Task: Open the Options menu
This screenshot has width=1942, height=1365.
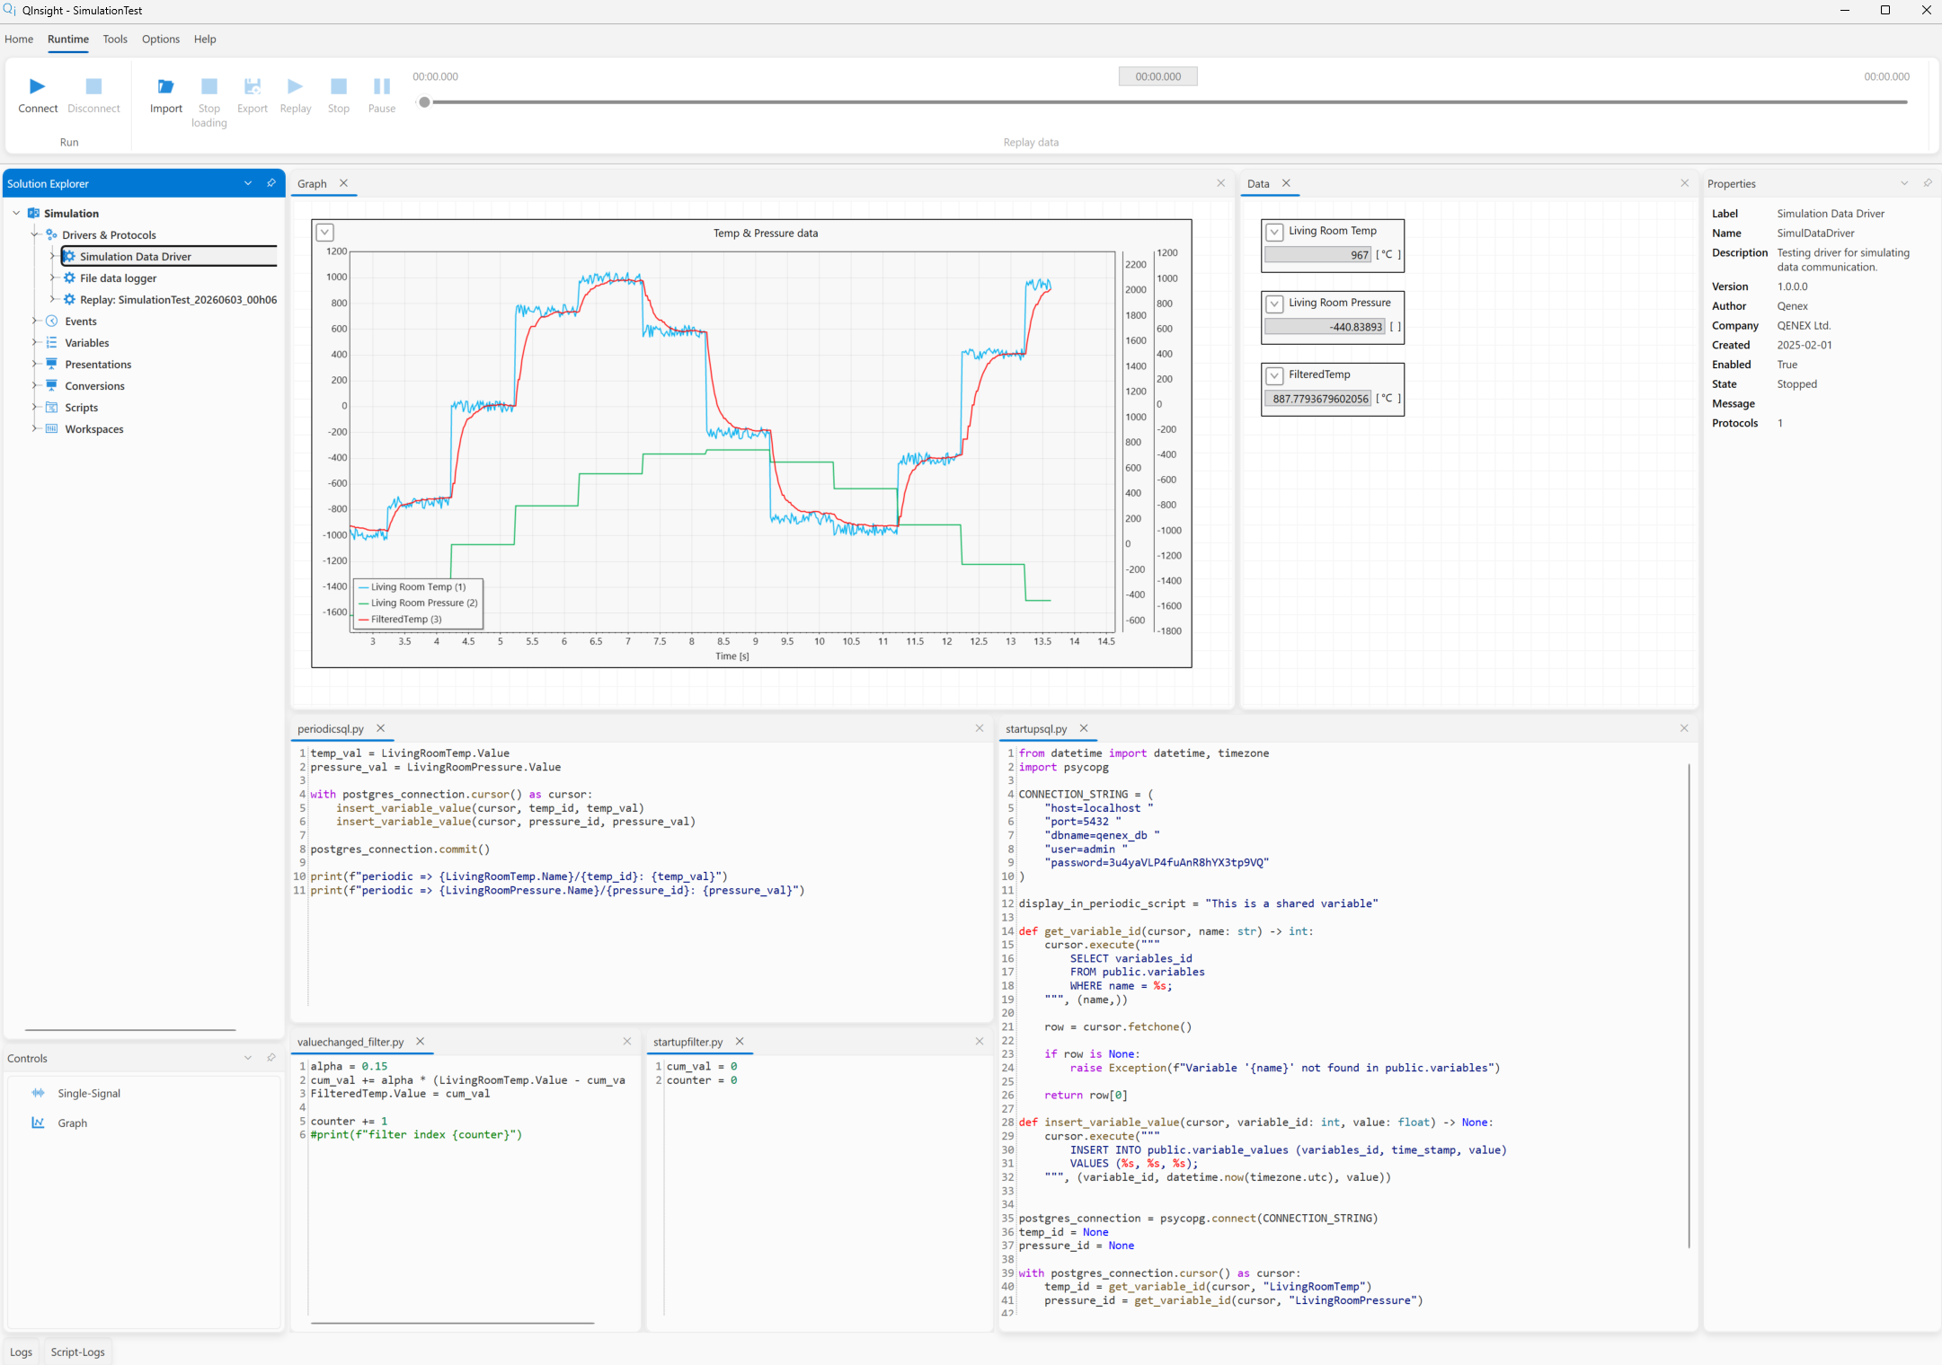Action: 161,40
